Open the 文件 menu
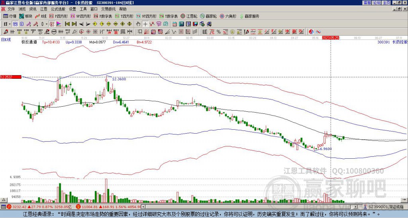 tap(11, 9)
